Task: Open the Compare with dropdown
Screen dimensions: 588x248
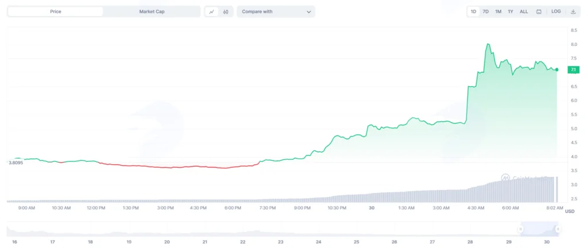Action: [x=276, y=11]
